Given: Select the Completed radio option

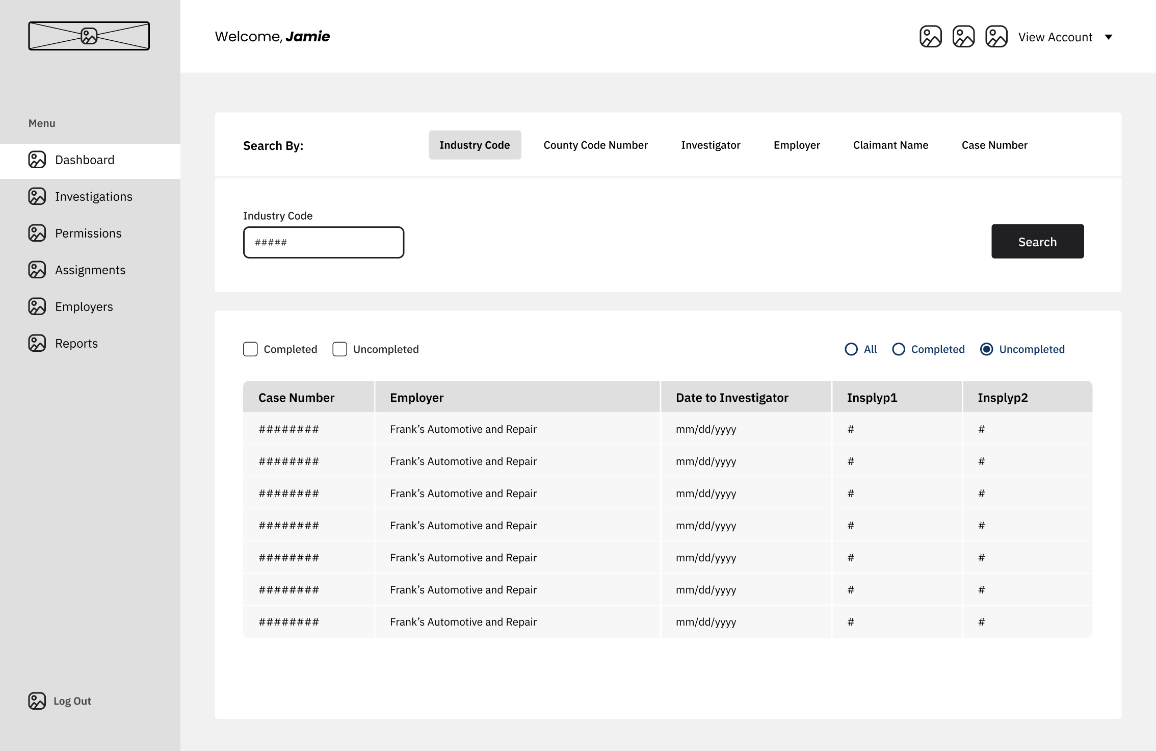Looking at the screenshot, I should pos(899,349).
